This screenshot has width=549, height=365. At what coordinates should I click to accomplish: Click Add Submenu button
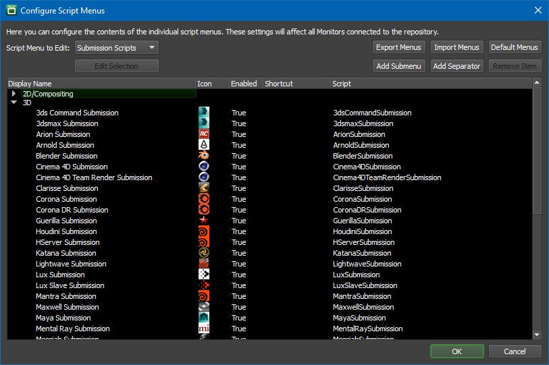pyautogui.click(x=398, y=66)
